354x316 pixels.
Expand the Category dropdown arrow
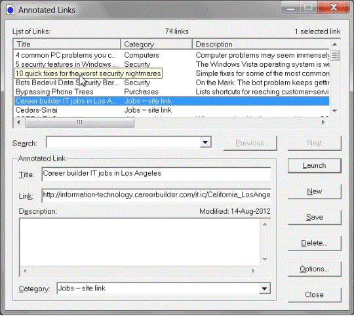point(264,288)
